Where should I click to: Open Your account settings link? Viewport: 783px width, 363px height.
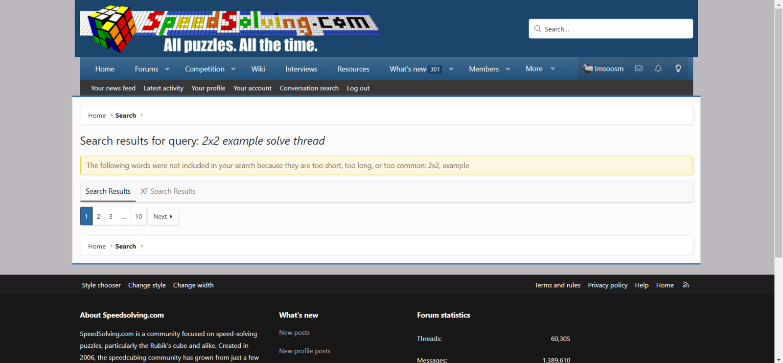[253, 88]
